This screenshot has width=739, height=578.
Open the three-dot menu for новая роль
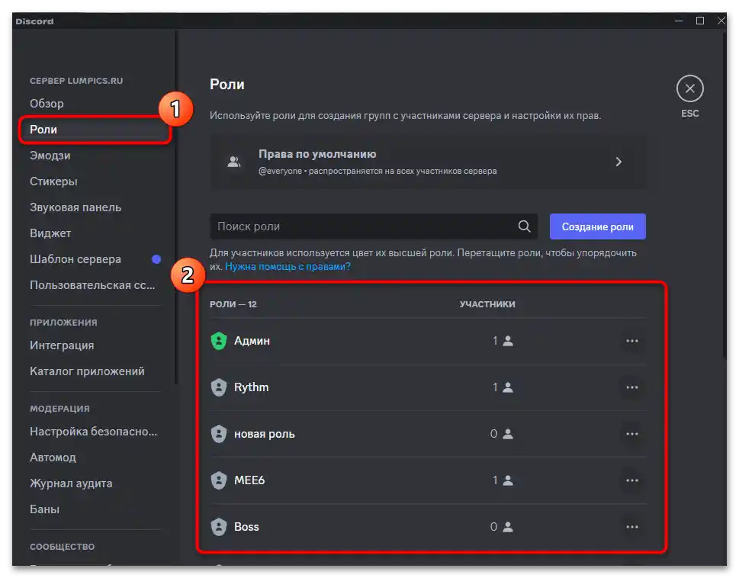click(x=631, y=434)
